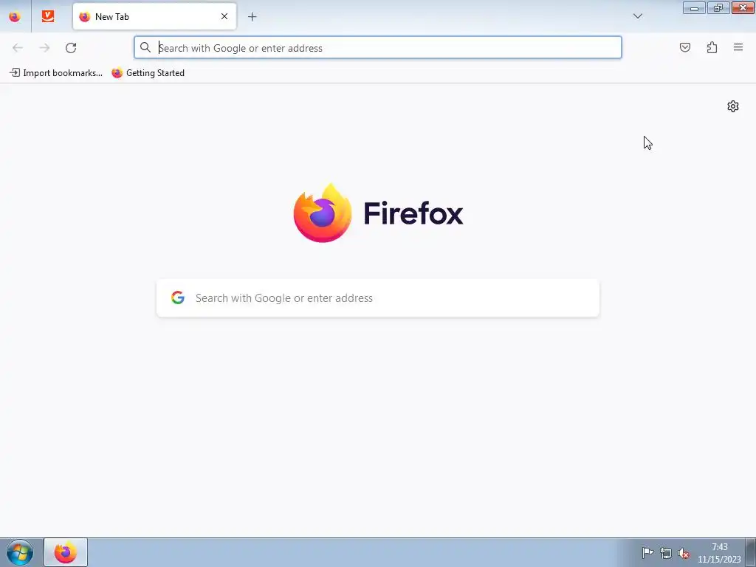This screenshot has height=567, width=756.
Task: Open the Extensions puzzle icon
Action: (712, 47)
